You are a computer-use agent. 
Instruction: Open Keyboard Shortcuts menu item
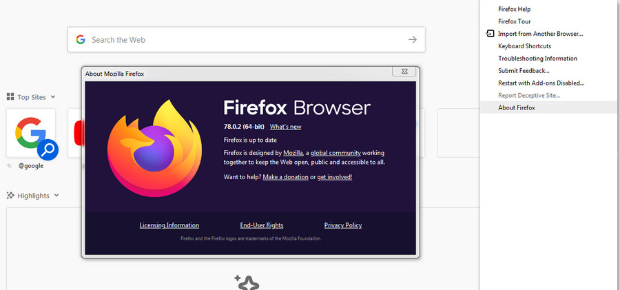550,46
